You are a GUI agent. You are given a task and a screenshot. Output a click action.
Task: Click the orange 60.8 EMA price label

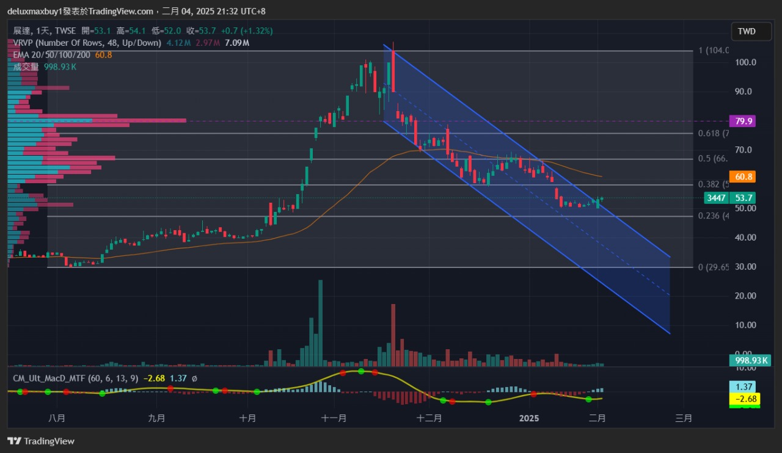[743, 177]
